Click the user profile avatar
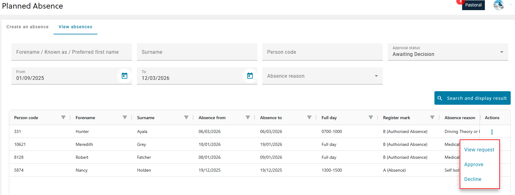Image resolution: width=515 pixels, height=195 pixels. [498, 5]
